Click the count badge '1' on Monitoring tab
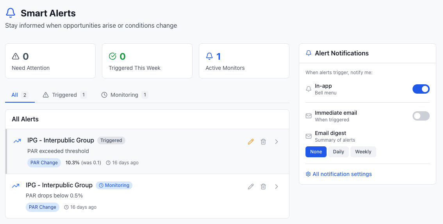443x224 pixels. [x=145, y=95]
